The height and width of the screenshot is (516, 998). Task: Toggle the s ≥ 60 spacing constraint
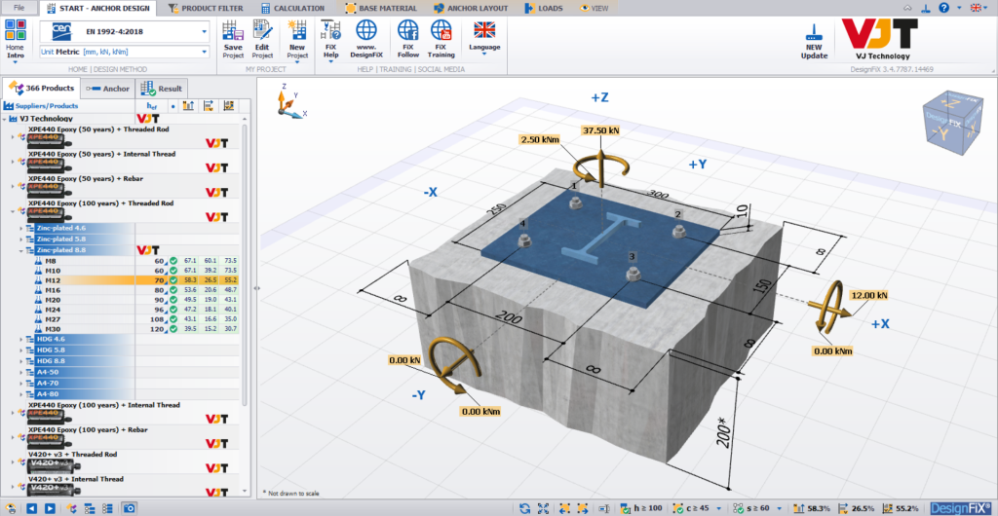point(752,508)
